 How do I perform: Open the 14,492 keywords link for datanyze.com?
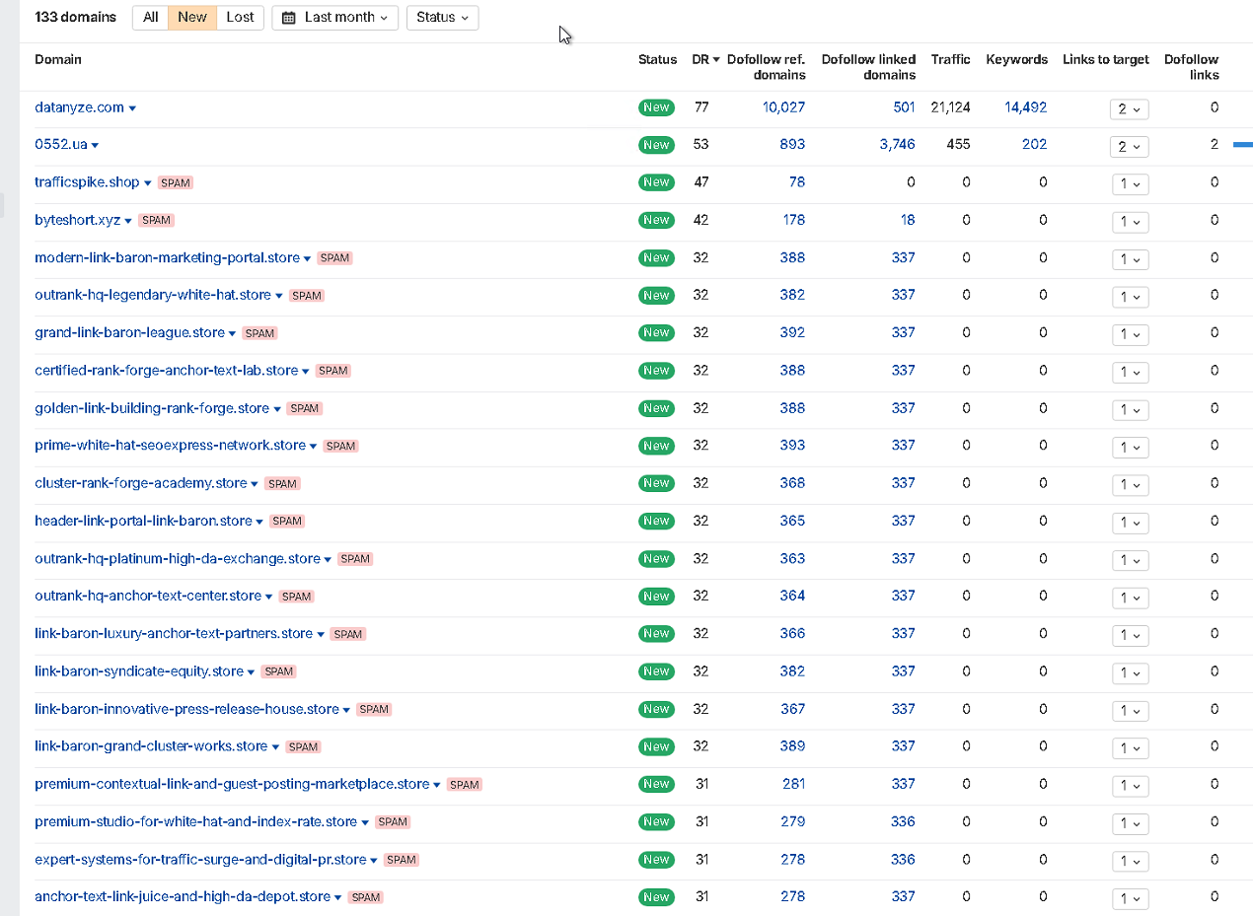pyautogui.click(x=1025, y=107)
